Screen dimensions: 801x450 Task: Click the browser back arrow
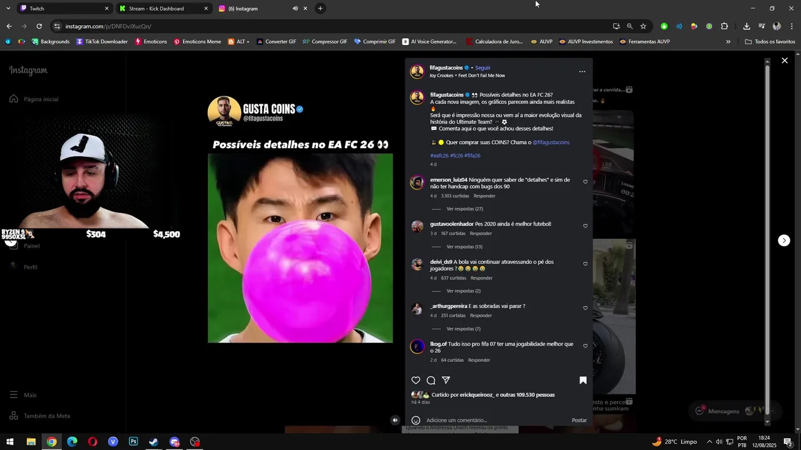[x=9, y=26]
